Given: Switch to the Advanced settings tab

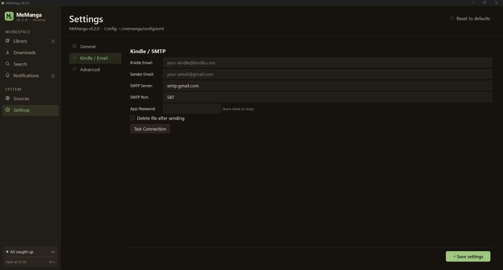Looking at the screenshot, I should 95,70.
